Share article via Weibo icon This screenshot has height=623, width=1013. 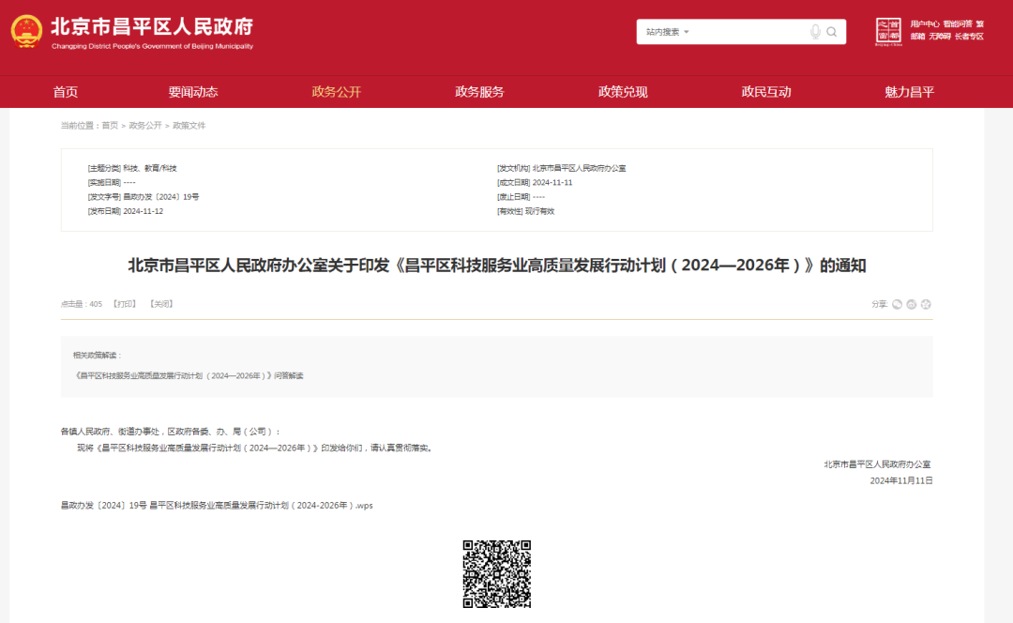(911, 304)
